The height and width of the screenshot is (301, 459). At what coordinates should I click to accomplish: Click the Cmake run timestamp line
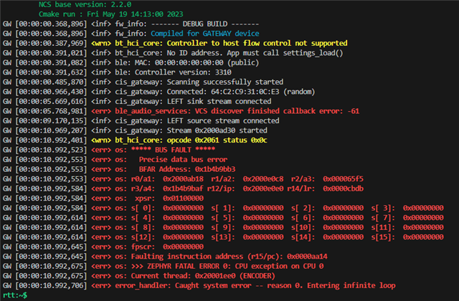(x=111, y=14)
